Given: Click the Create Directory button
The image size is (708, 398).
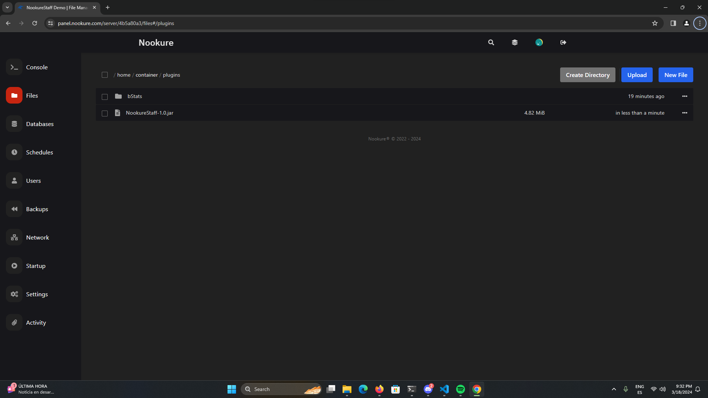Looking at the screenshot, I should coord(588,75).
